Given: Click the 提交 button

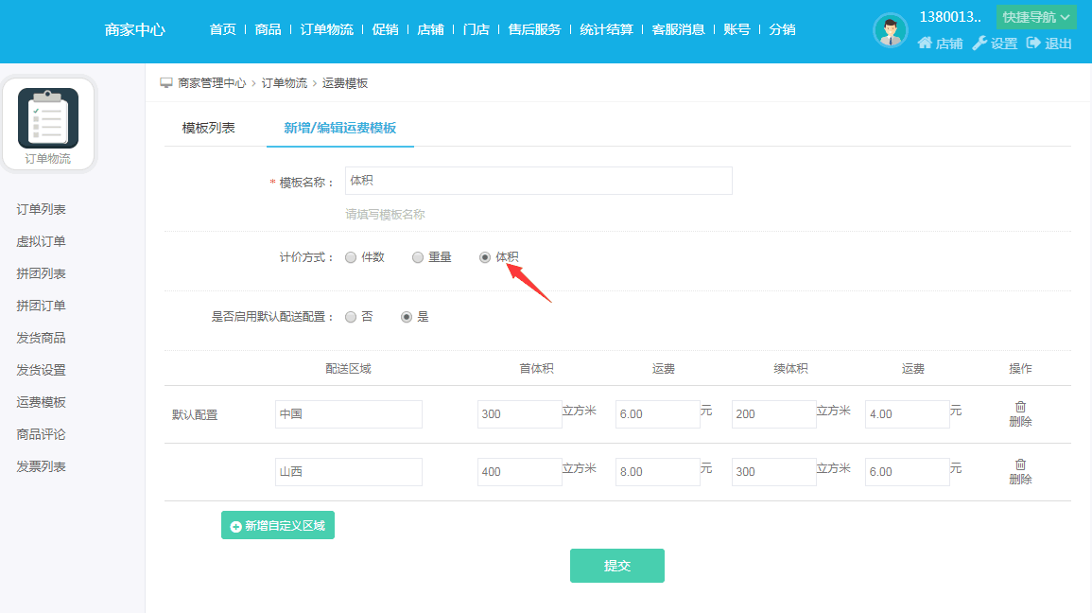Looking at the screenshot, I should [616, 566].
